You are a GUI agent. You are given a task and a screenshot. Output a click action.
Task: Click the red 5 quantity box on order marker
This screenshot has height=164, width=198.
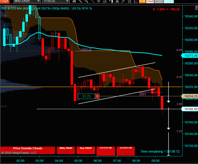pos(97,96)
